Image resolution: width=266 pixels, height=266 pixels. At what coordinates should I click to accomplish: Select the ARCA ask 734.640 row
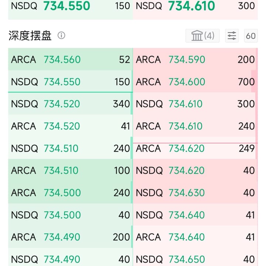195,237
